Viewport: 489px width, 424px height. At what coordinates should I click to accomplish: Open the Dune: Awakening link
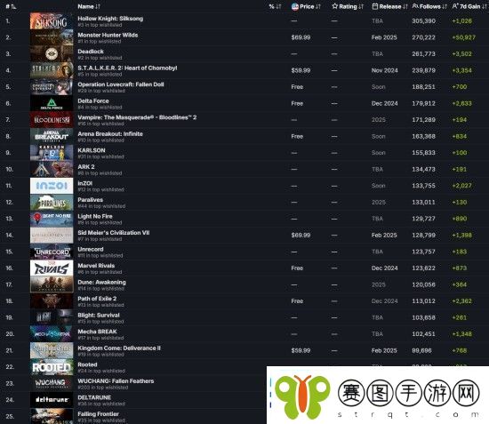101,282
